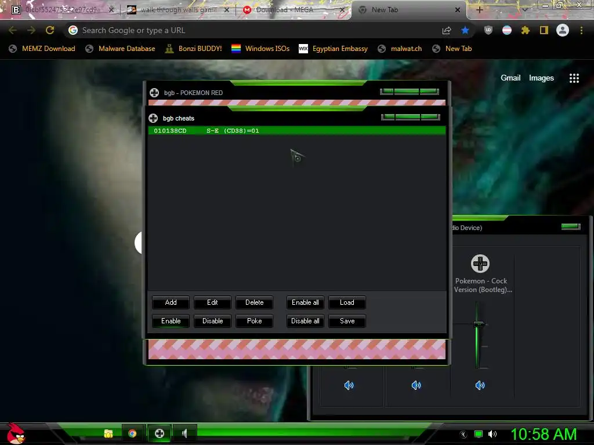Viewport: 594px width, 445px height.
Task: Click the Poke button
Action: 254,321
